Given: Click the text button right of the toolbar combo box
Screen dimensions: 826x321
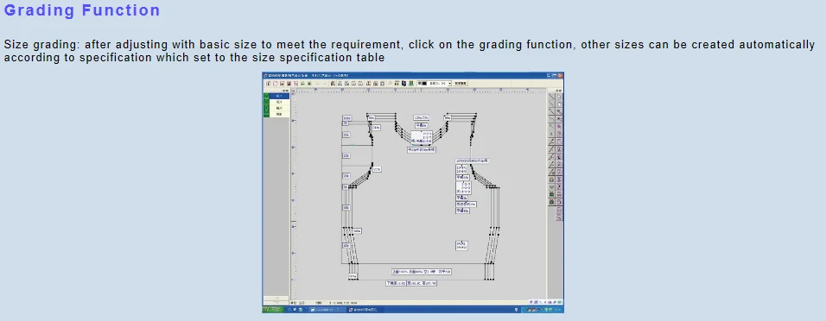Looking at the screenshot, I should [x=461, y=83].
